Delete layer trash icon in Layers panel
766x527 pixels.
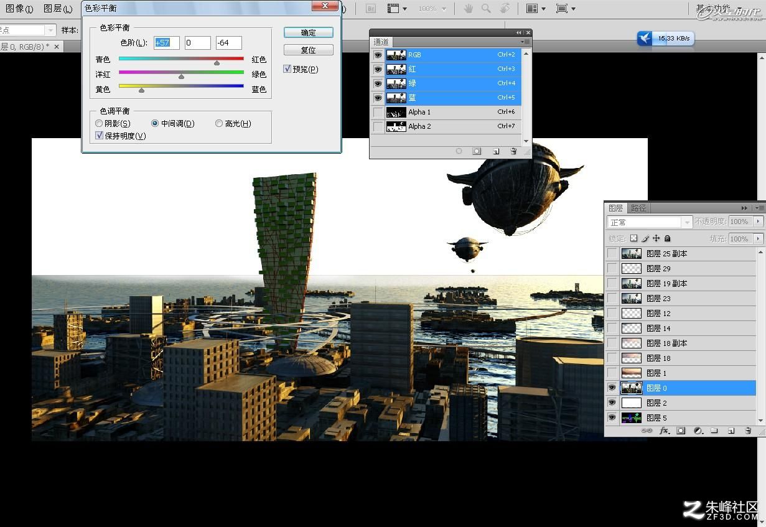pyautogui.click(x=748, y=431)
